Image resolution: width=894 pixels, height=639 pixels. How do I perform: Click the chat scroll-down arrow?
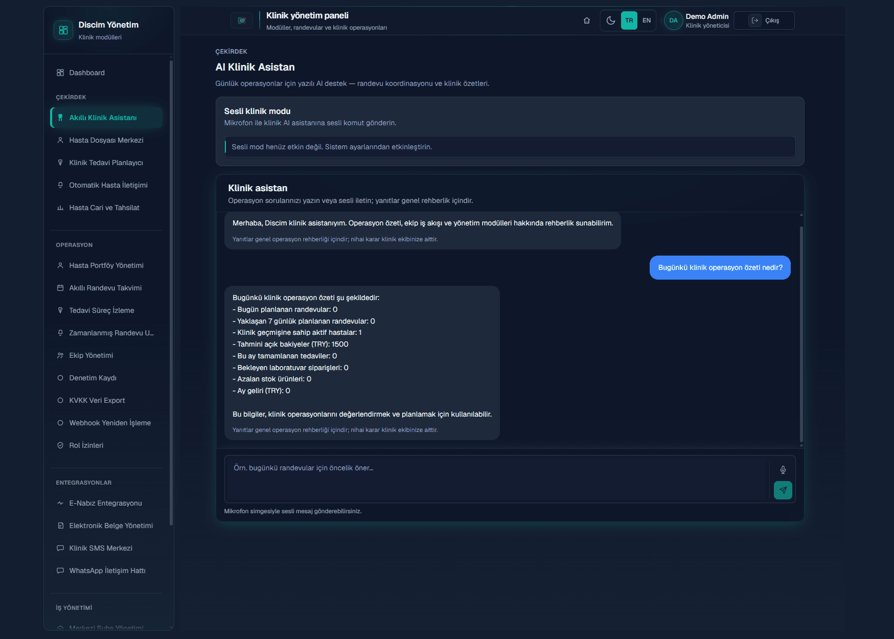tap(801, 446)
